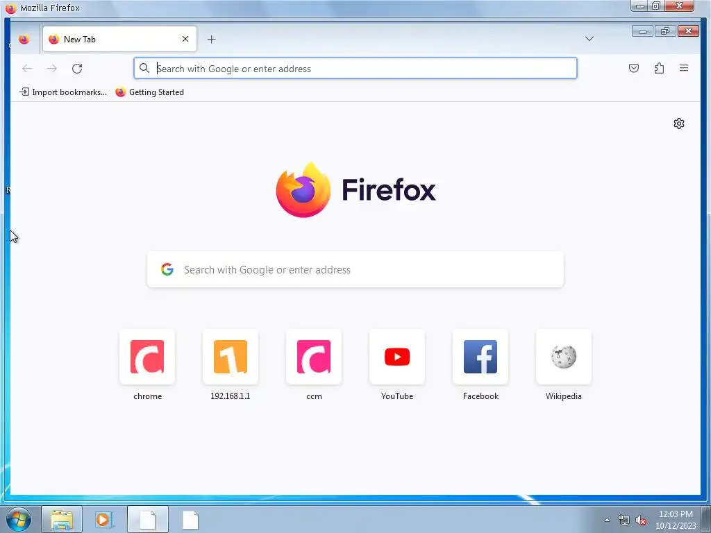Click the page's Google search box

coord(355,270)
